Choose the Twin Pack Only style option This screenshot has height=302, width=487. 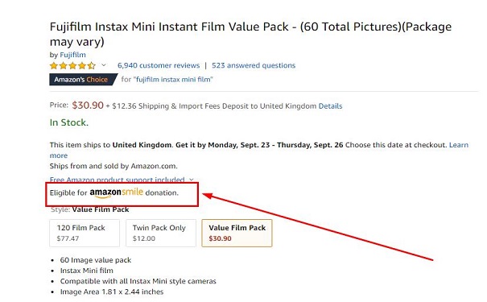(161, 233)
